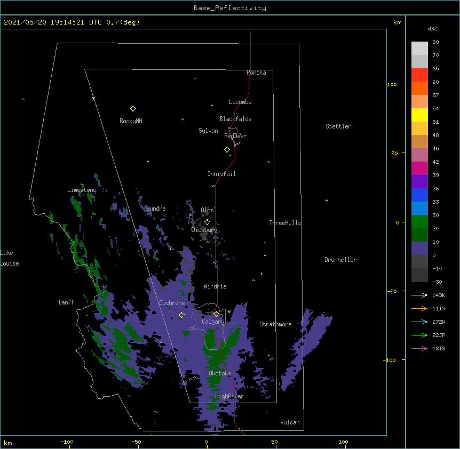Click the Cochrane label
Screen dimensions: 460x449
tap(172, 303)
